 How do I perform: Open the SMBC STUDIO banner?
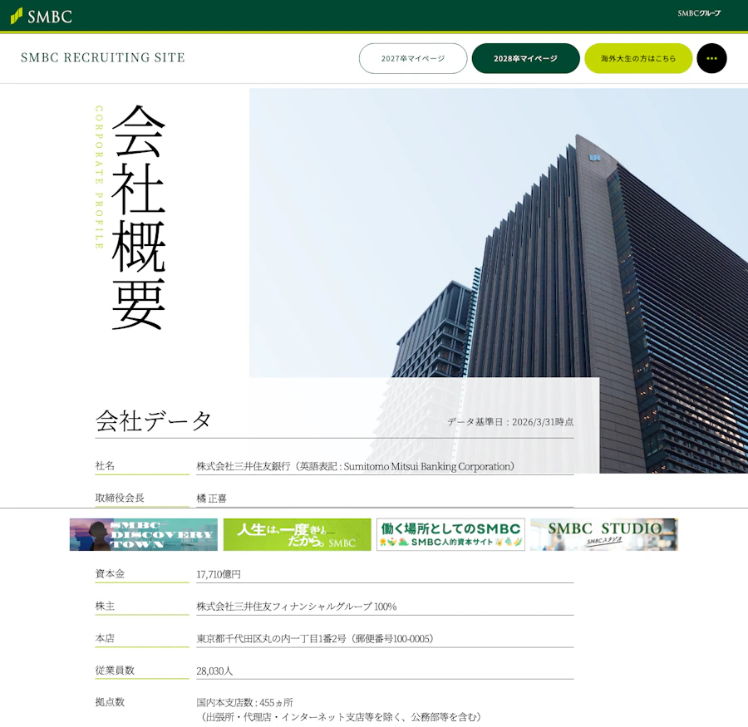tap(604, 534)
